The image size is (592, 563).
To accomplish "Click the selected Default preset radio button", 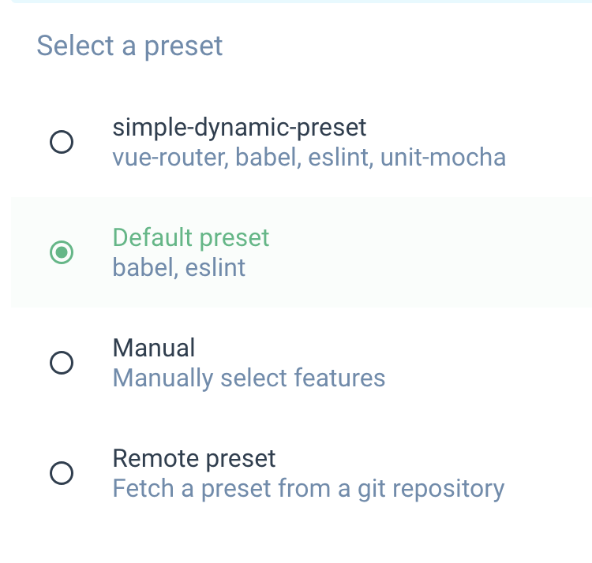I will click(62, 252).
